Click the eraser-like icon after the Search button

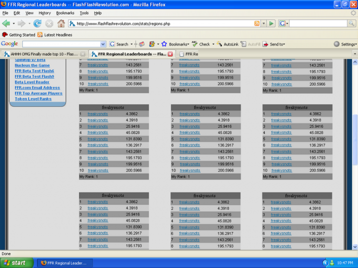click(x=142, y=44)
